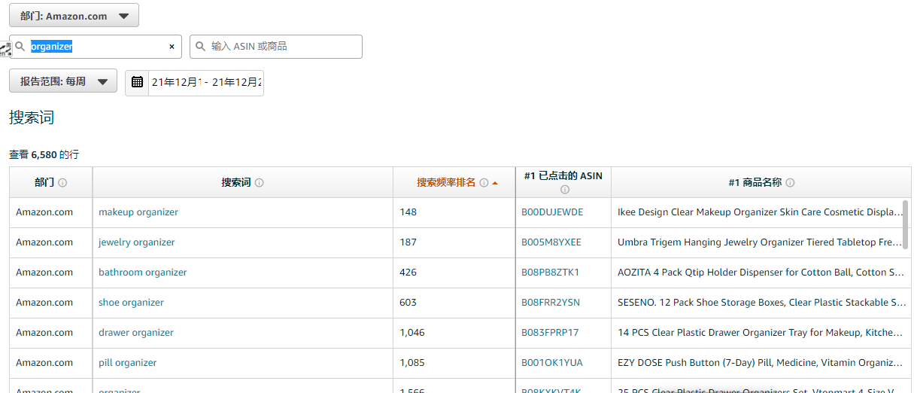Clear the organizer search term
This screenshot has width=914, height=393.
pyautogui.click(x=172, y=47)
